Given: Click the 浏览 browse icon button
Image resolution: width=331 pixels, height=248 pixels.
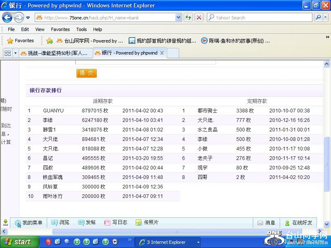Looking at the screenshot, I should click(x=60, y=222).
